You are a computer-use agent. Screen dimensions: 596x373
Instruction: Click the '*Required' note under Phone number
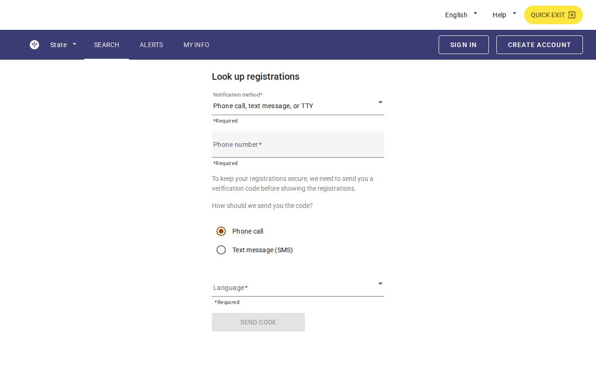tap(225, 163)
